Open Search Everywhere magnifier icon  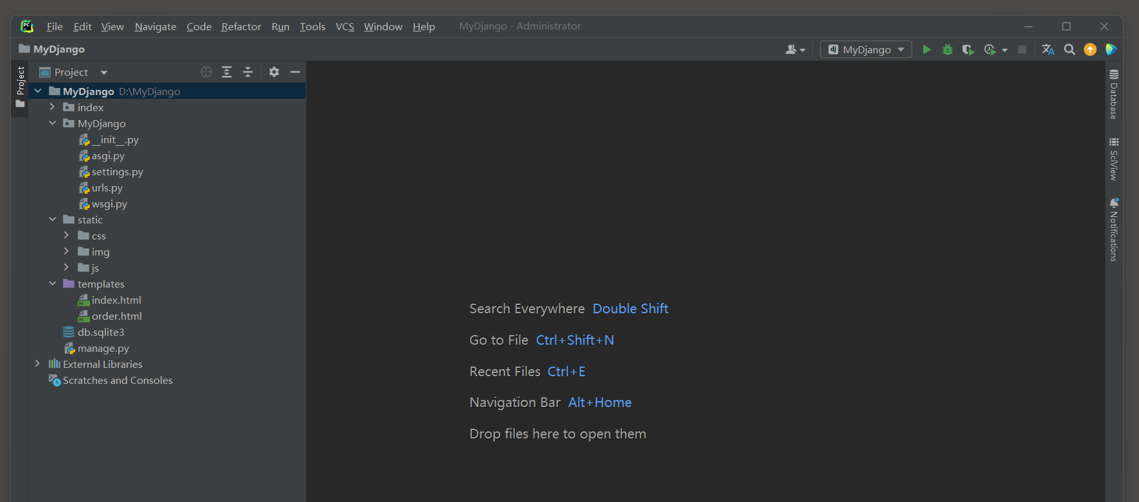point(1069,49)
